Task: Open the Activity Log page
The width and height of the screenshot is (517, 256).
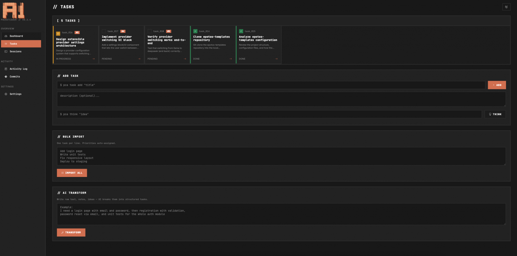Action: pyautogui.click(x=18, y=69)
